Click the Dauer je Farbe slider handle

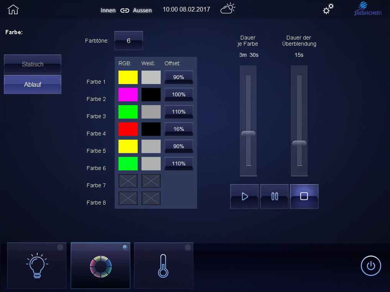(x=248, y=134)
